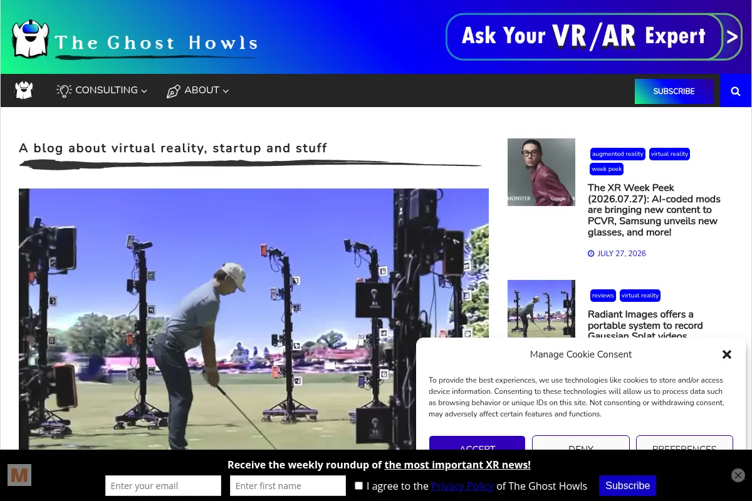
Task: Click the pen icon beside ABOUT
Action: click(x=174, y=91)
